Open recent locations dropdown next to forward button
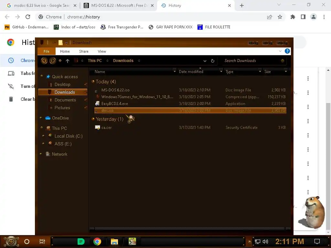Image resolution: width=331 pixels, height=248 pixels. point(60,61)
